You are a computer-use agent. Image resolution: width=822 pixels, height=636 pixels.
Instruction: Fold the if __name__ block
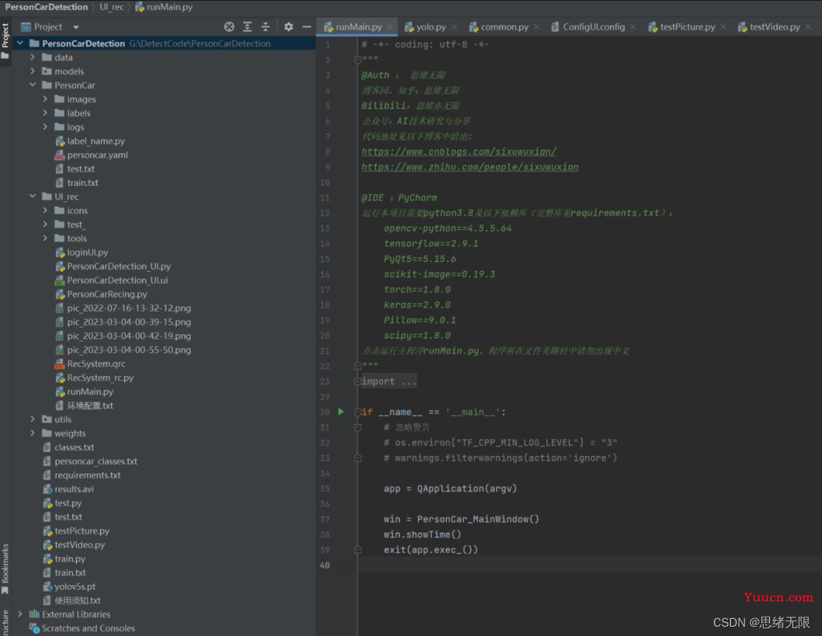[357, 412]
